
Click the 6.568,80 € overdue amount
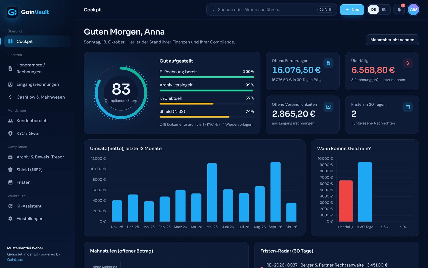[x=373, y=70]
